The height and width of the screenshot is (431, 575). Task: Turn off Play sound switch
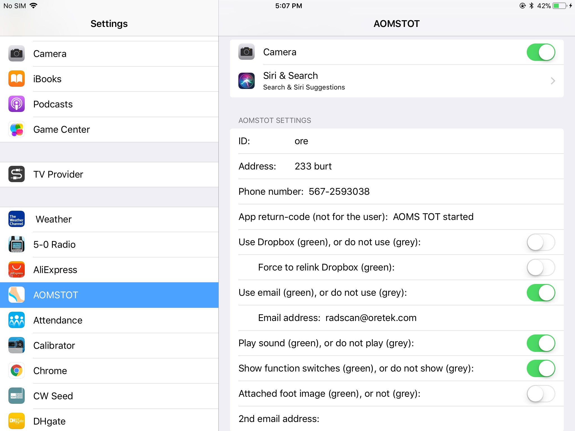540,343
